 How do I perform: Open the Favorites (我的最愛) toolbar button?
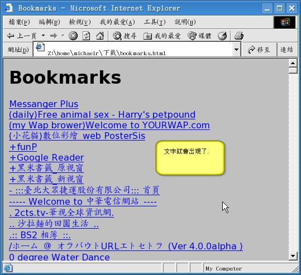pyautogui.click(x=162, y=36)
